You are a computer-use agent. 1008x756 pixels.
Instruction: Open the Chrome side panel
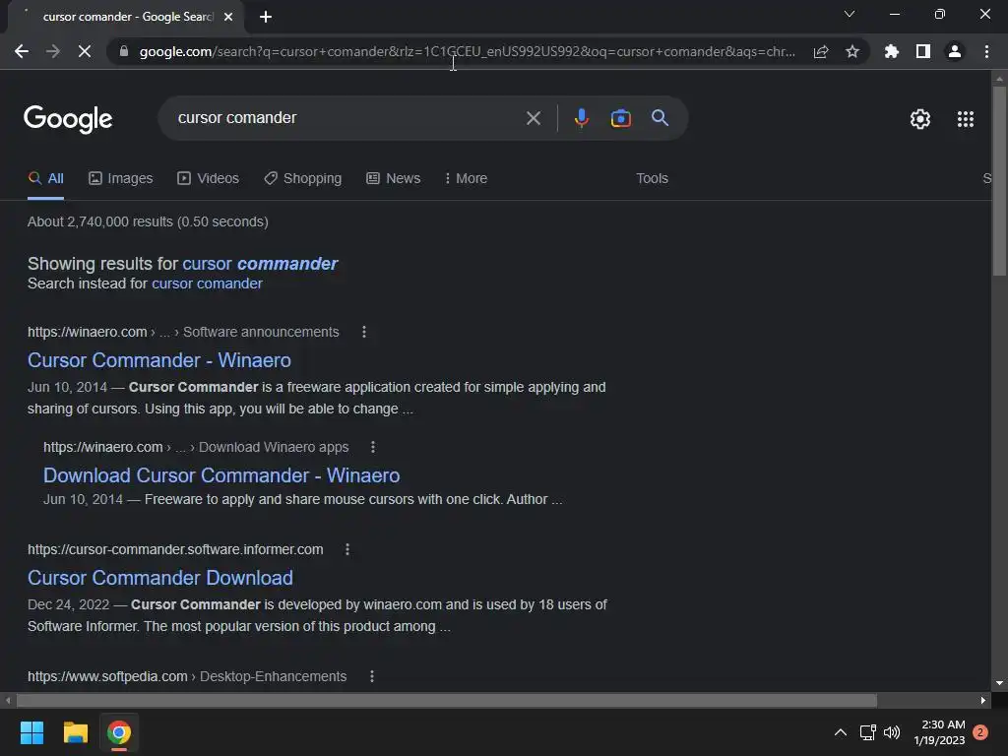923,51
